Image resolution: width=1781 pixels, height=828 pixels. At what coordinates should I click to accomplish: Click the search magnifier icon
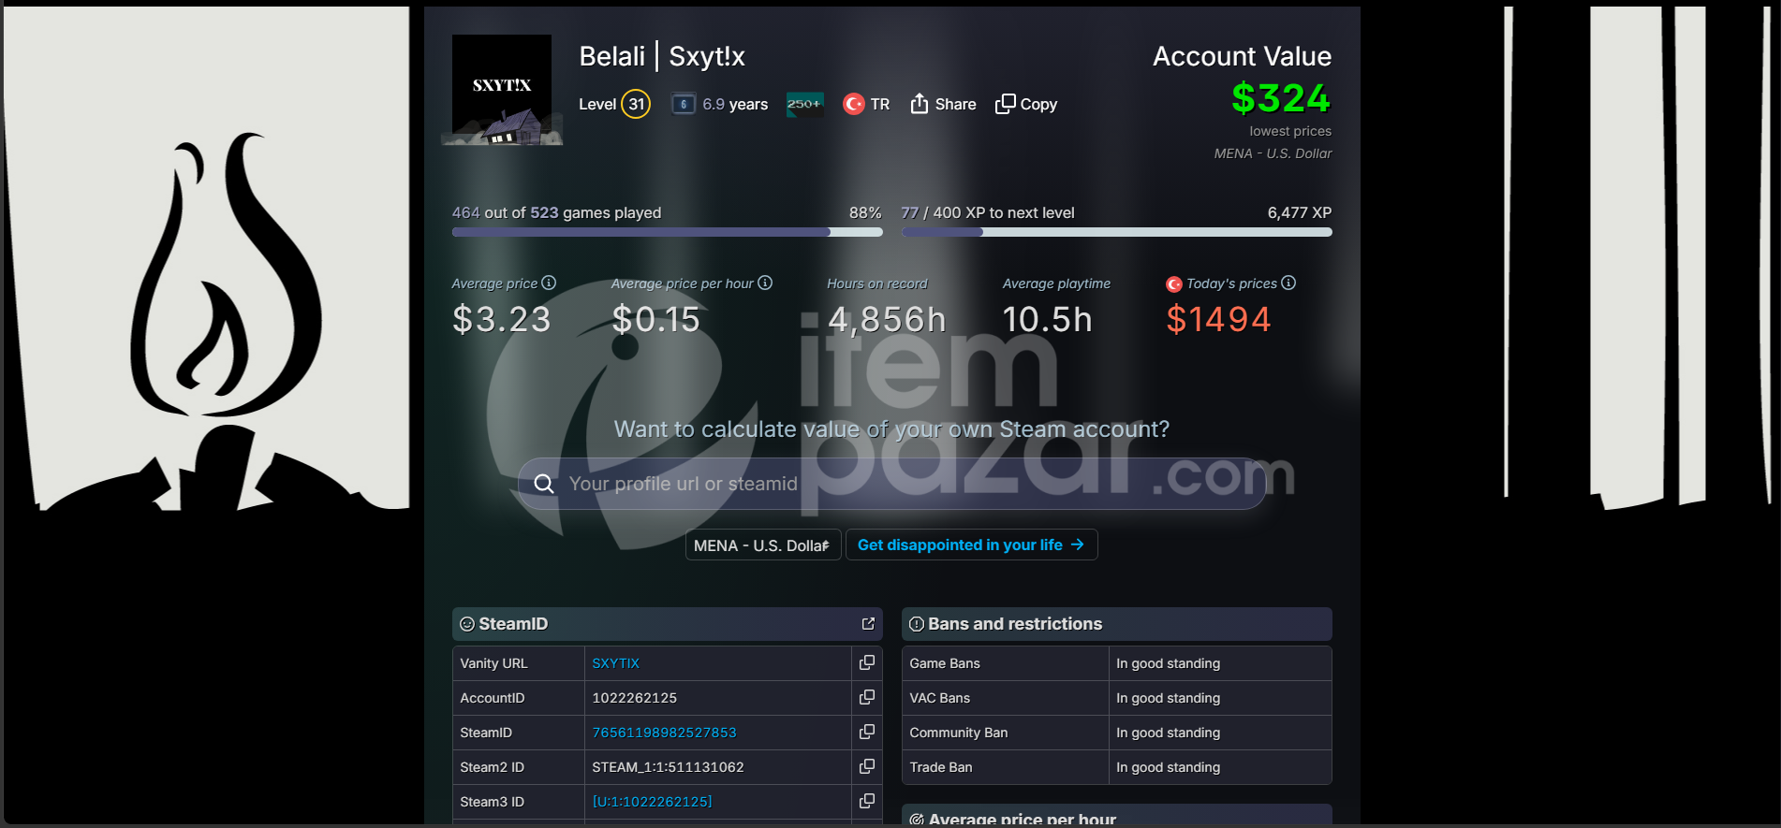click(x=544, y=484)
